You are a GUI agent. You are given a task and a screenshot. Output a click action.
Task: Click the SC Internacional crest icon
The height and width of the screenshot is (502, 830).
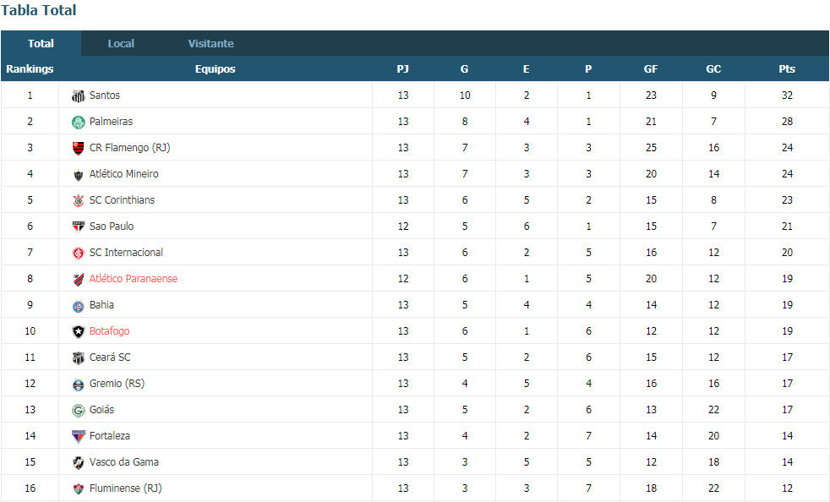[x=79, y=254]
